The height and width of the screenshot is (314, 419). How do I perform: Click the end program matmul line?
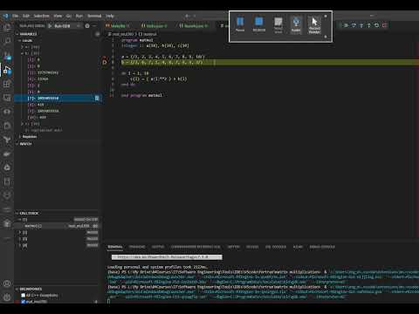click(x=141, y=95)
